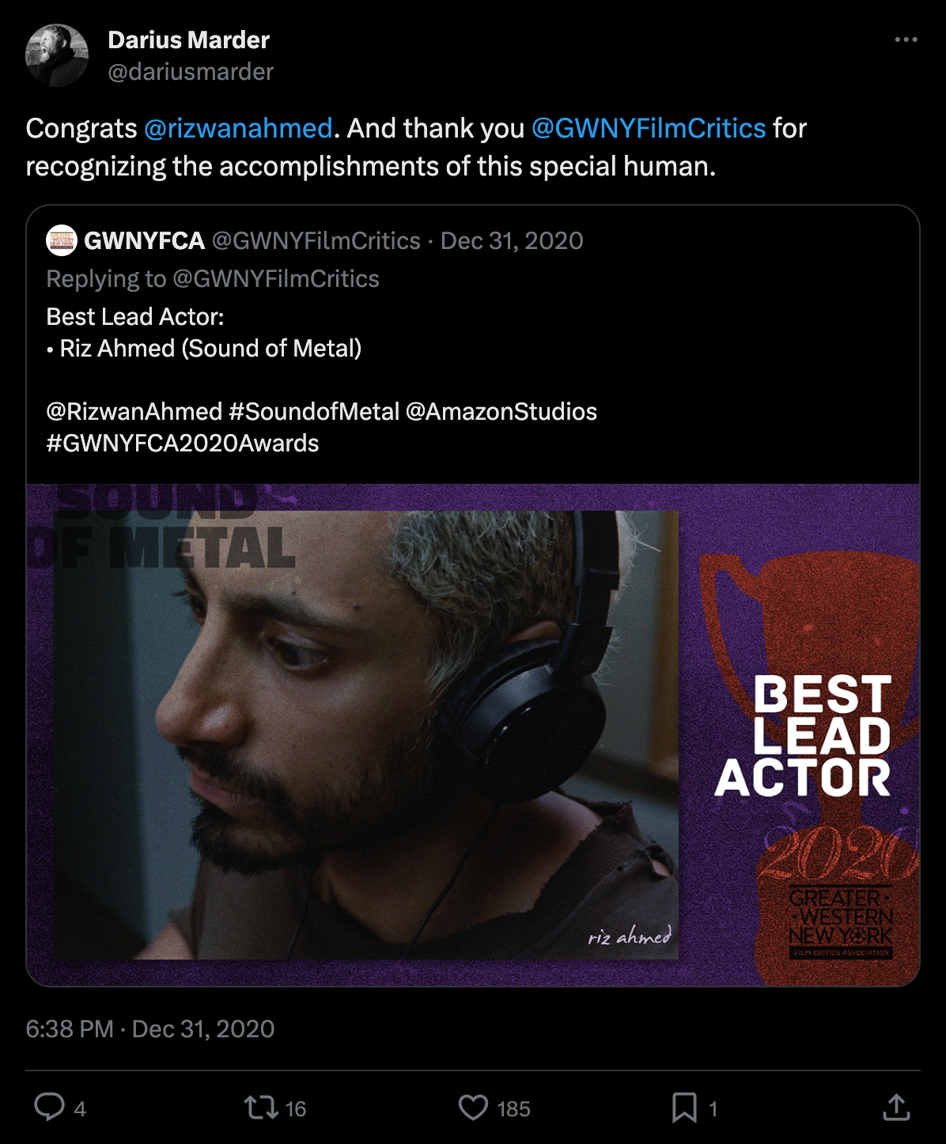Like the tweet with the heart icon
Screen dimensions: 946x1144
(x=473, y=1108)
